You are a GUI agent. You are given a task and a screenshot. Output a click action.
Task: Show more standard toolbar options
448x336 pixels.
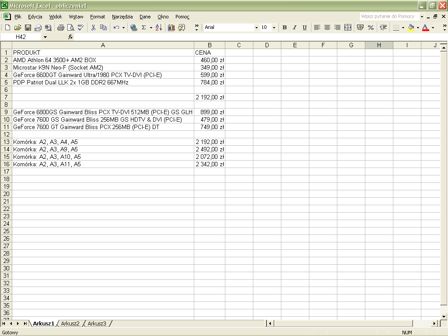tap(196, 28)
